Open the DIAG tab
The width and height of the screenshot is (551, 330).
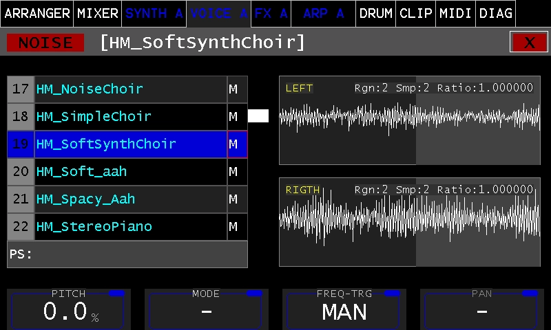[495, 14]
